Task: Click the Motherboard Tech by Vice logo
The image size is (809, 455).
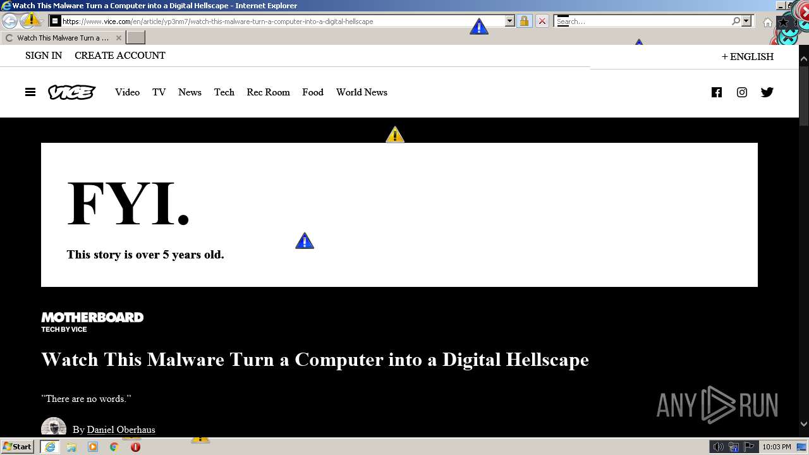Action: (x=92, y=322)
